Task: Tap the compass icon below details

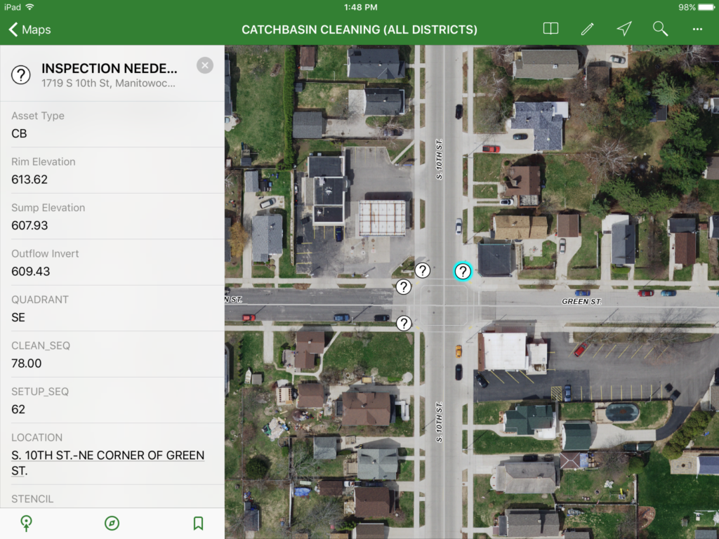Action: (112, 523)
